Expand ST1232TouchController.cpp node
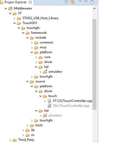 (x=45, y=101)
